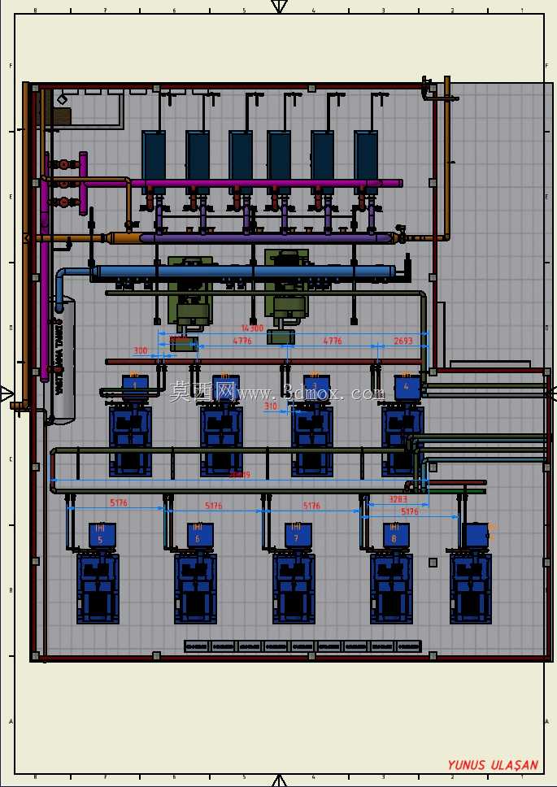
Task: Click the vertical gray tank with rotated label
Action: 61,360
